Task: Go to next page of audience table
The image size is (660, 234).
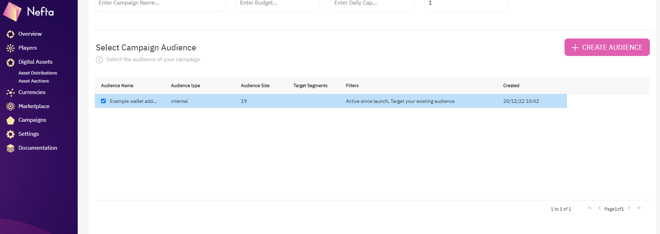Action: click(629, 208)
